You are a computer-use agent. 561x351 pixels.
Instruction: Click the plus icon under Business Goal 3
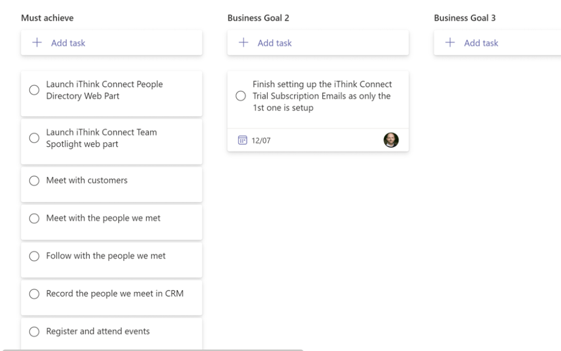click(450, 43)
